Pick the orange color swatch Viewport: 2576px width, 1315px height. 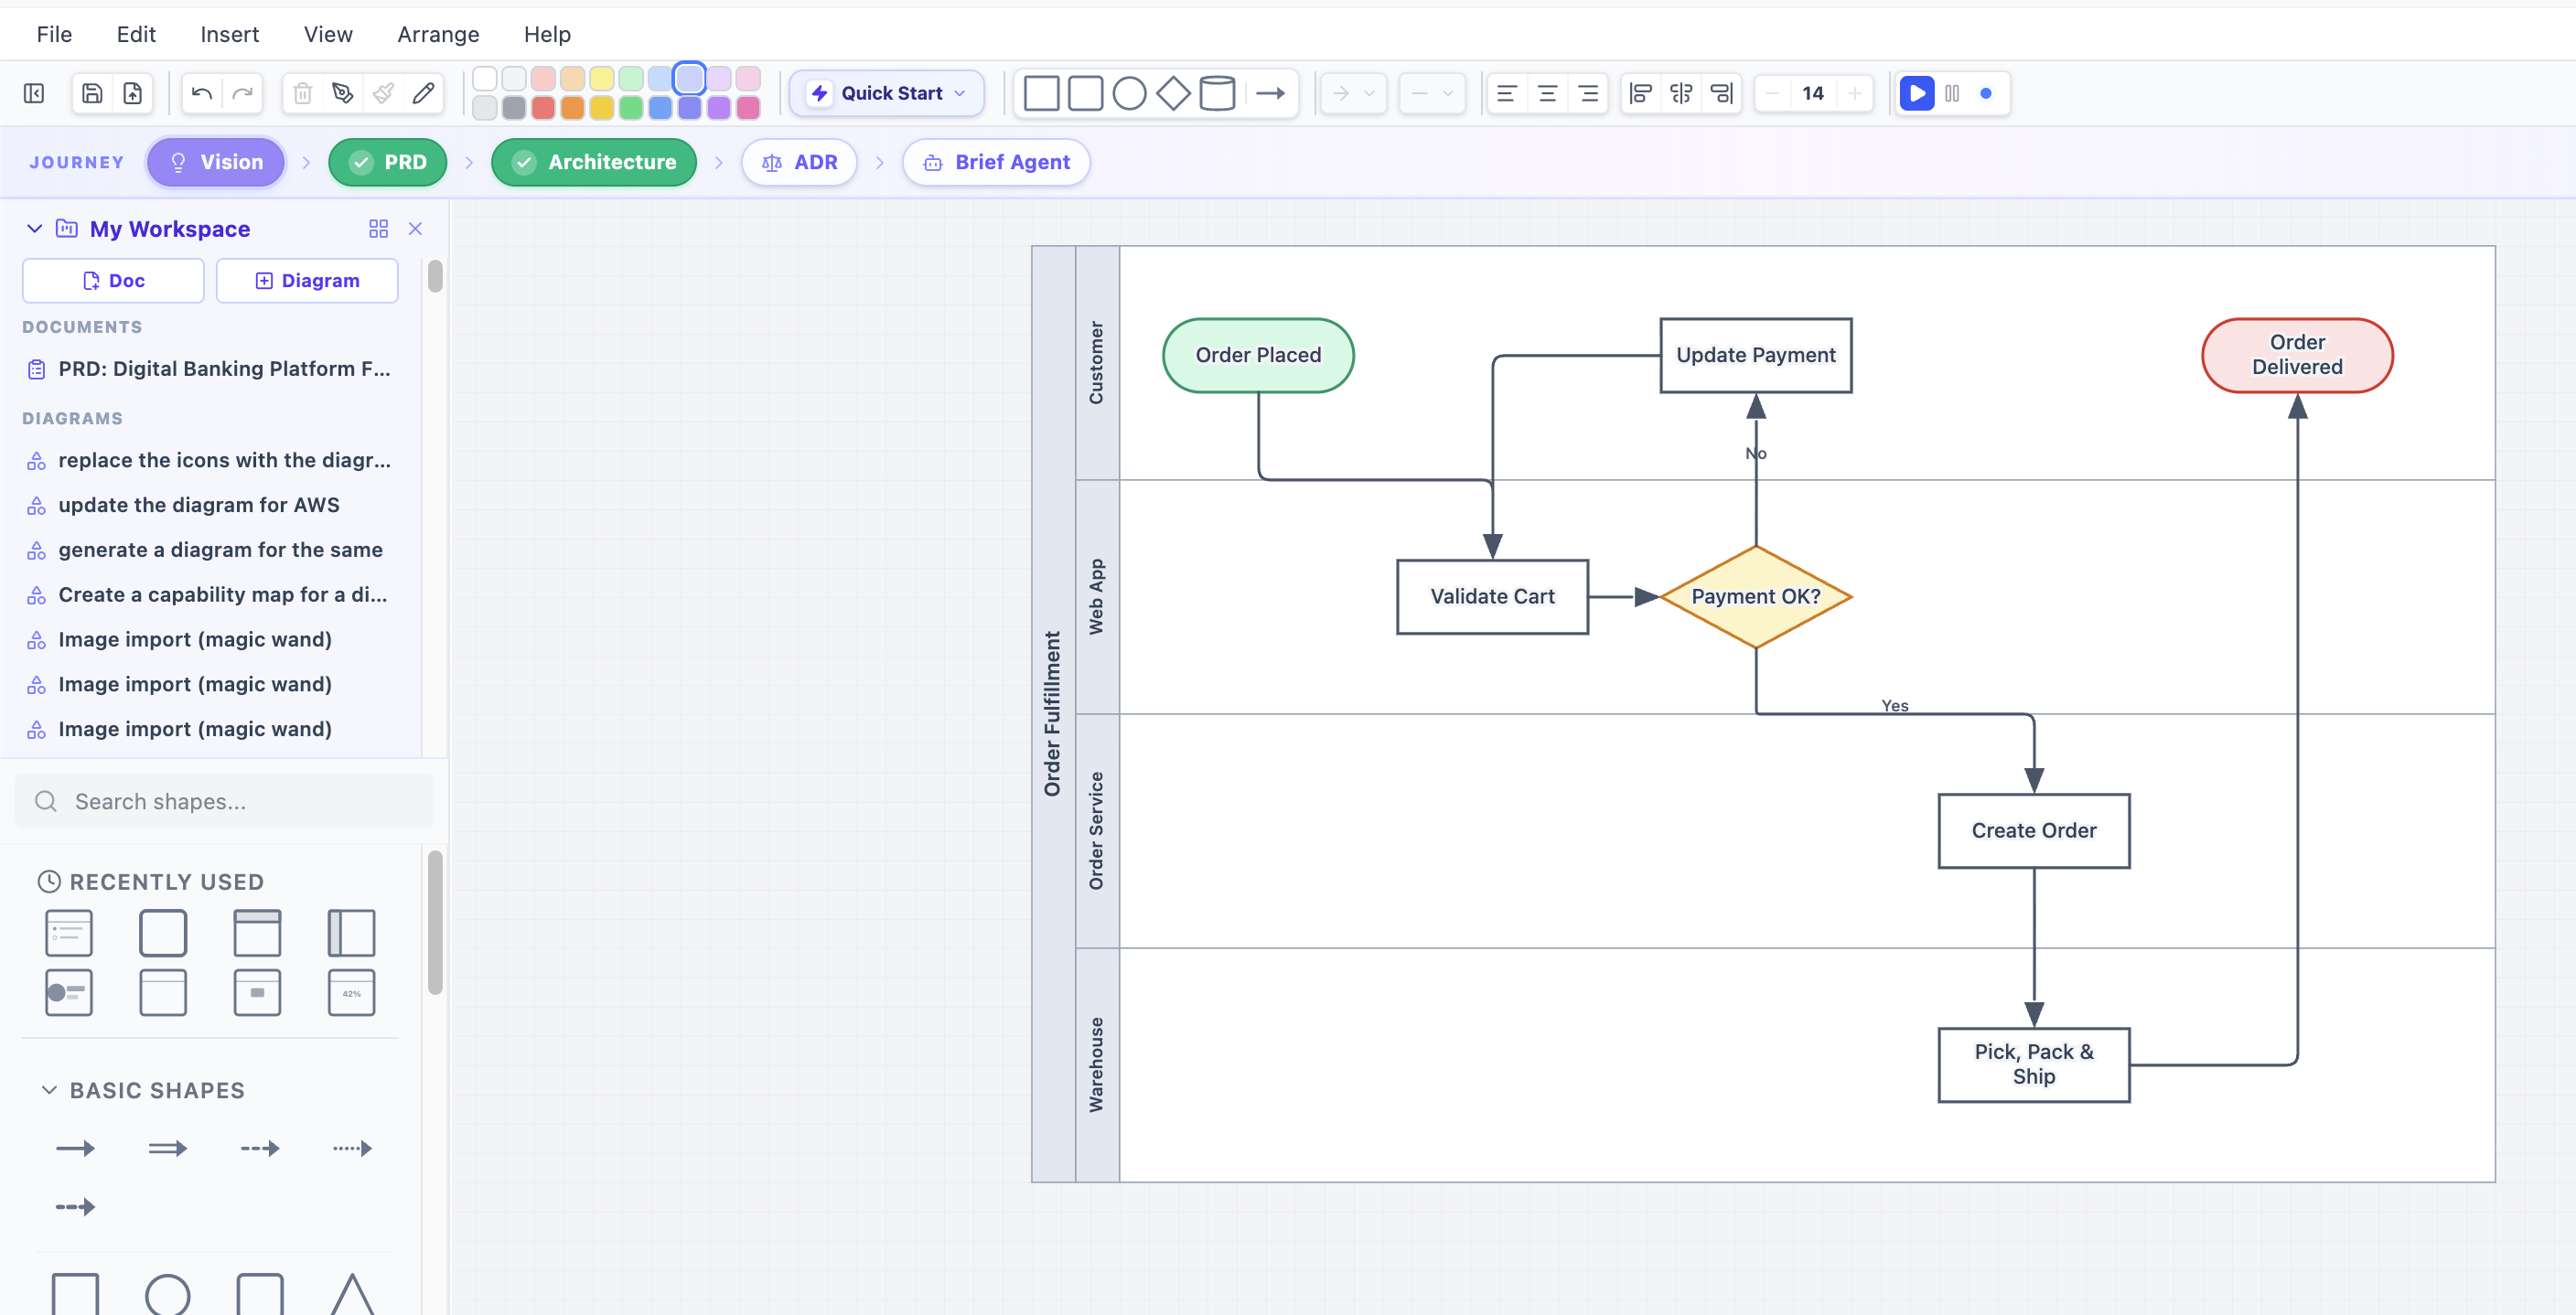(572, 108)
